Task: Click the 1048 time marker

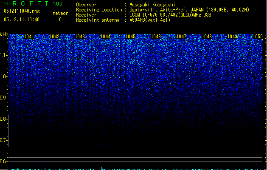Action: (207, 37)
